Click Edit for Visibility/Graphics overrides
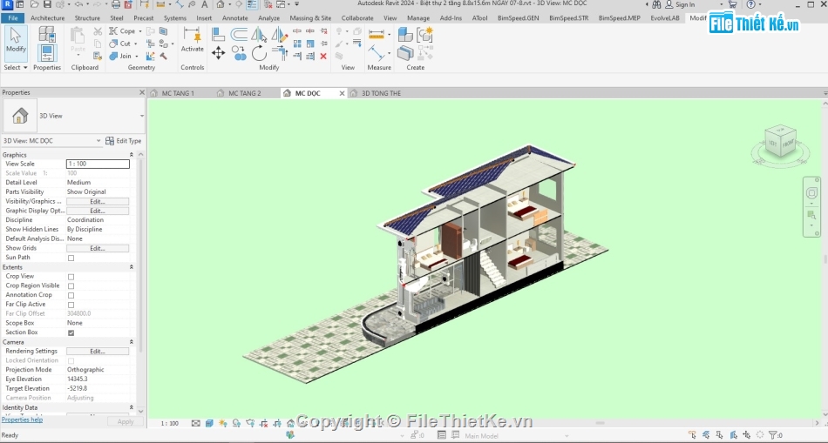 pos(97,201)
